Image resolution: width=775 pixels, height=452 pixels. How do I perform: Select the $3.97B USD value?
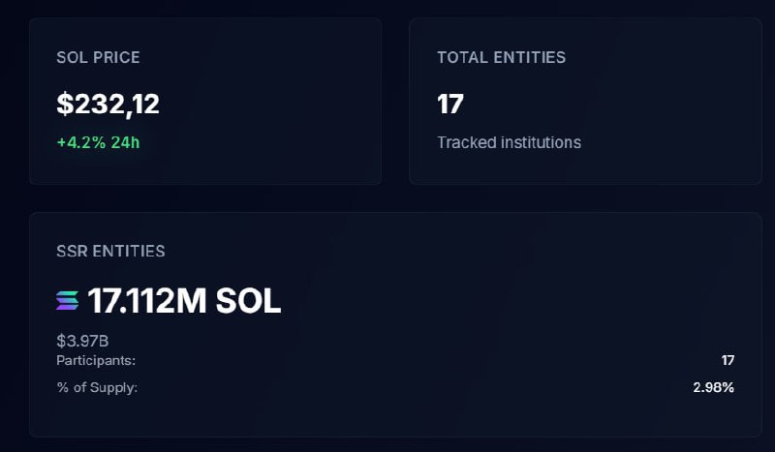(x=82, y=341)
